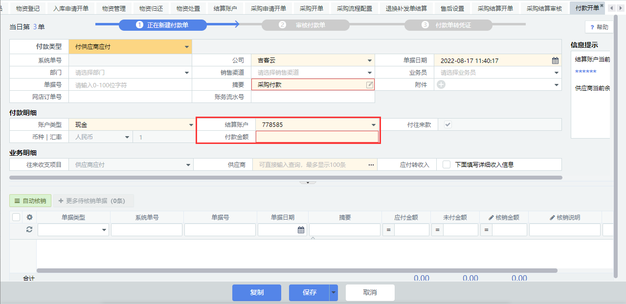Tick the grid select-all checkbox
The image size is (626, 304).
16,218
